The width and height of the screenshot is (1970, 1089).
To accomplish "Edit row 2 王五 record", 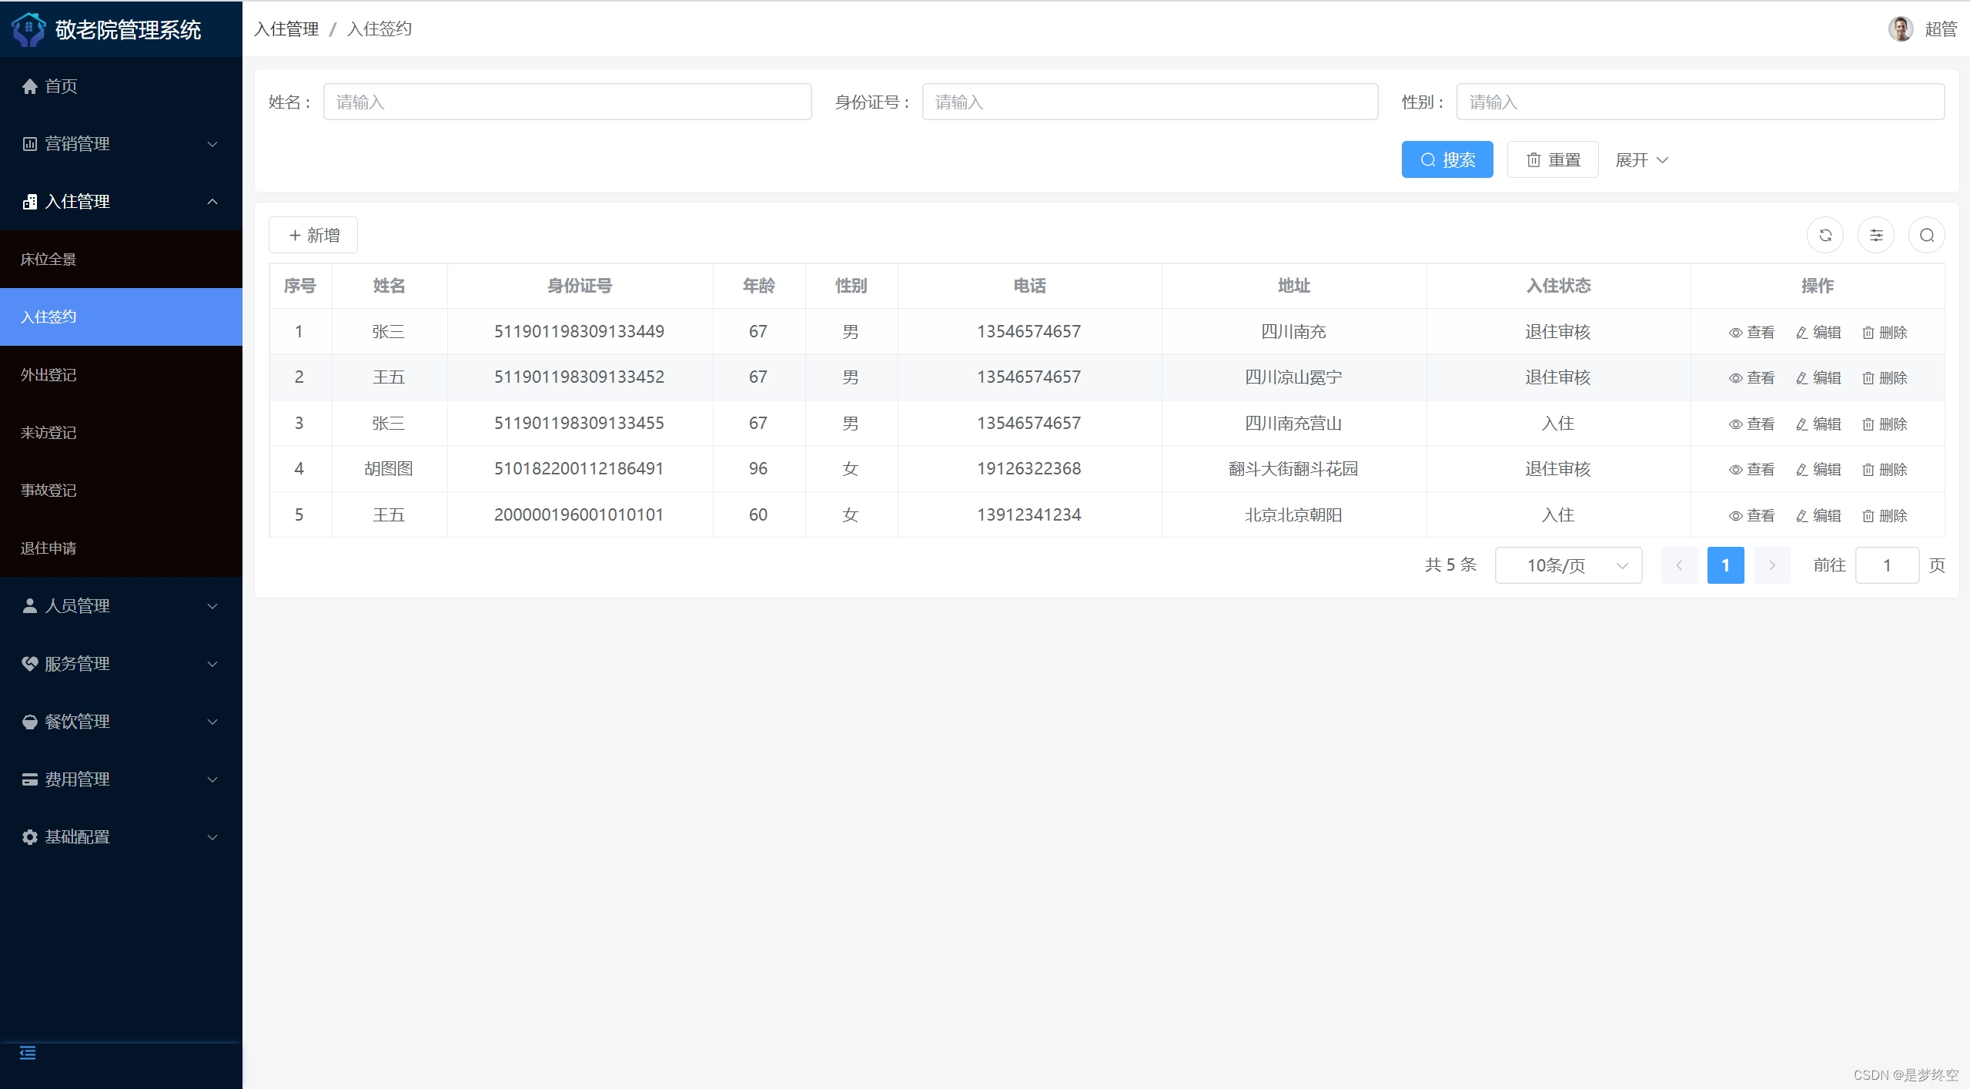I will (1818, 378).
